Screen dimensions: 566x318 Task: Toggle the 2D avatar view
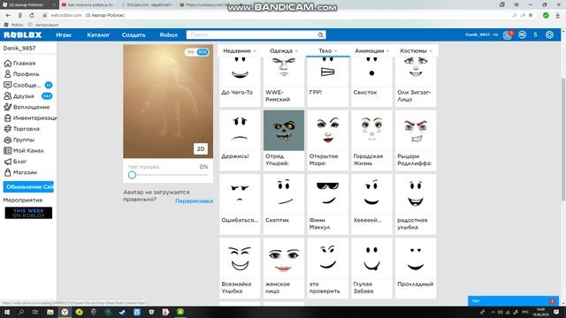tap(201, 149)
